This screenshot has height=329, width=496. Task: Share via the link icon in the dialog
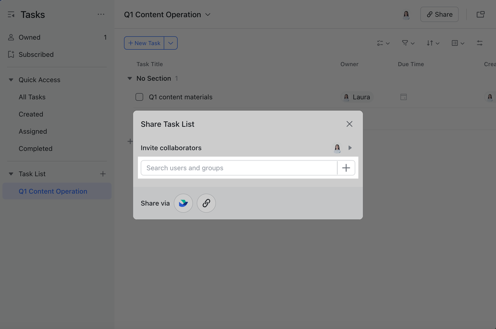pyautogui.click(x=206, y=203)
